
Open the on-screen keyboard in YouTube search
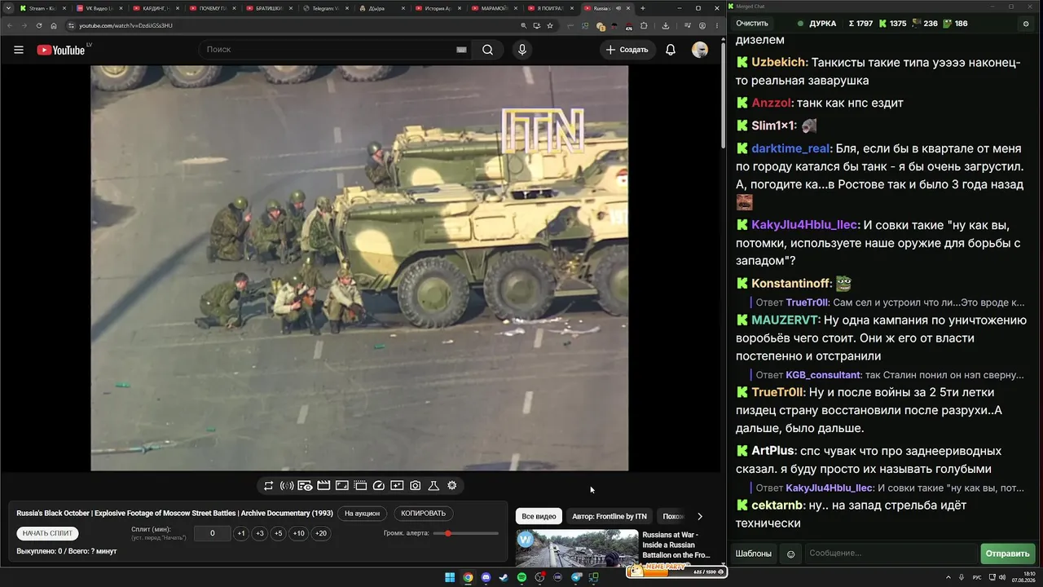click(461, 50)
